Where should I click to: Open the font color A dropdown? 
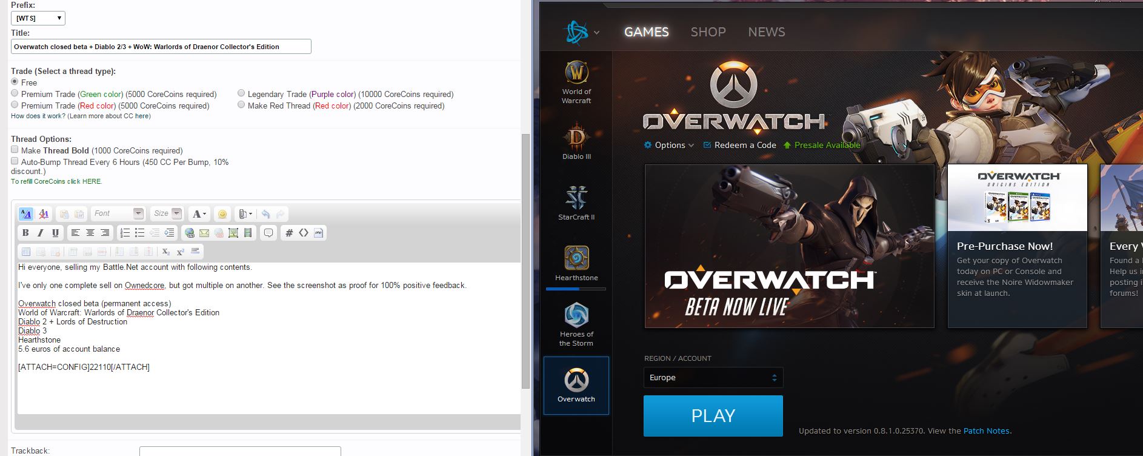tap(199, 213)
